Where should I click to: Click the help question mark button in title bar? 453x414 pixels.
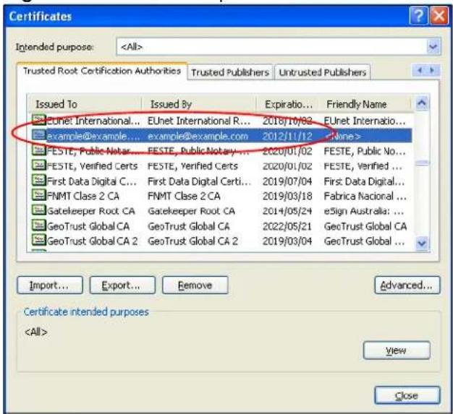[418, 16]
